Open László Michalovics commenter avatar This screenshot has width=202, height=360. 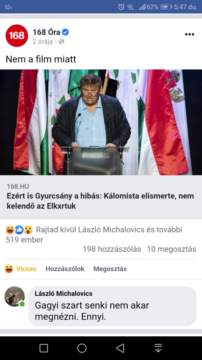coord(15,296)
